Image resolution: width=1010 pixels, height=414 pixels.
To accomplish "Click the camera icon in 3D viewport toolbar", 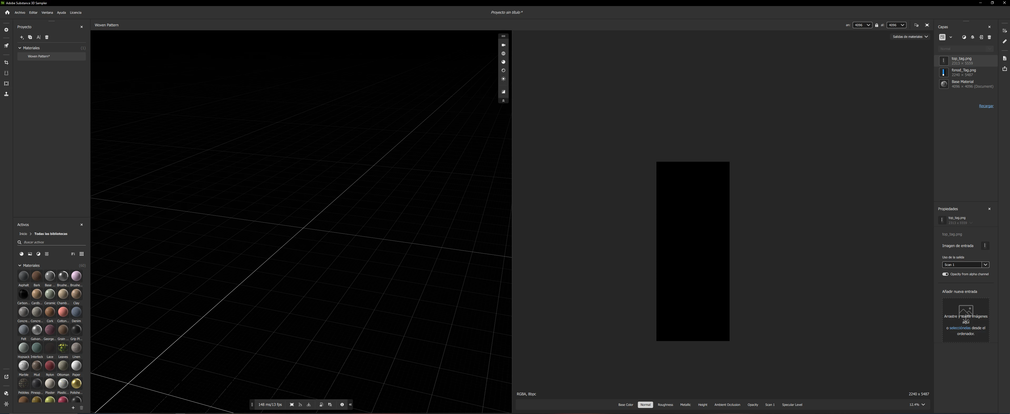I will coord(503,45).
